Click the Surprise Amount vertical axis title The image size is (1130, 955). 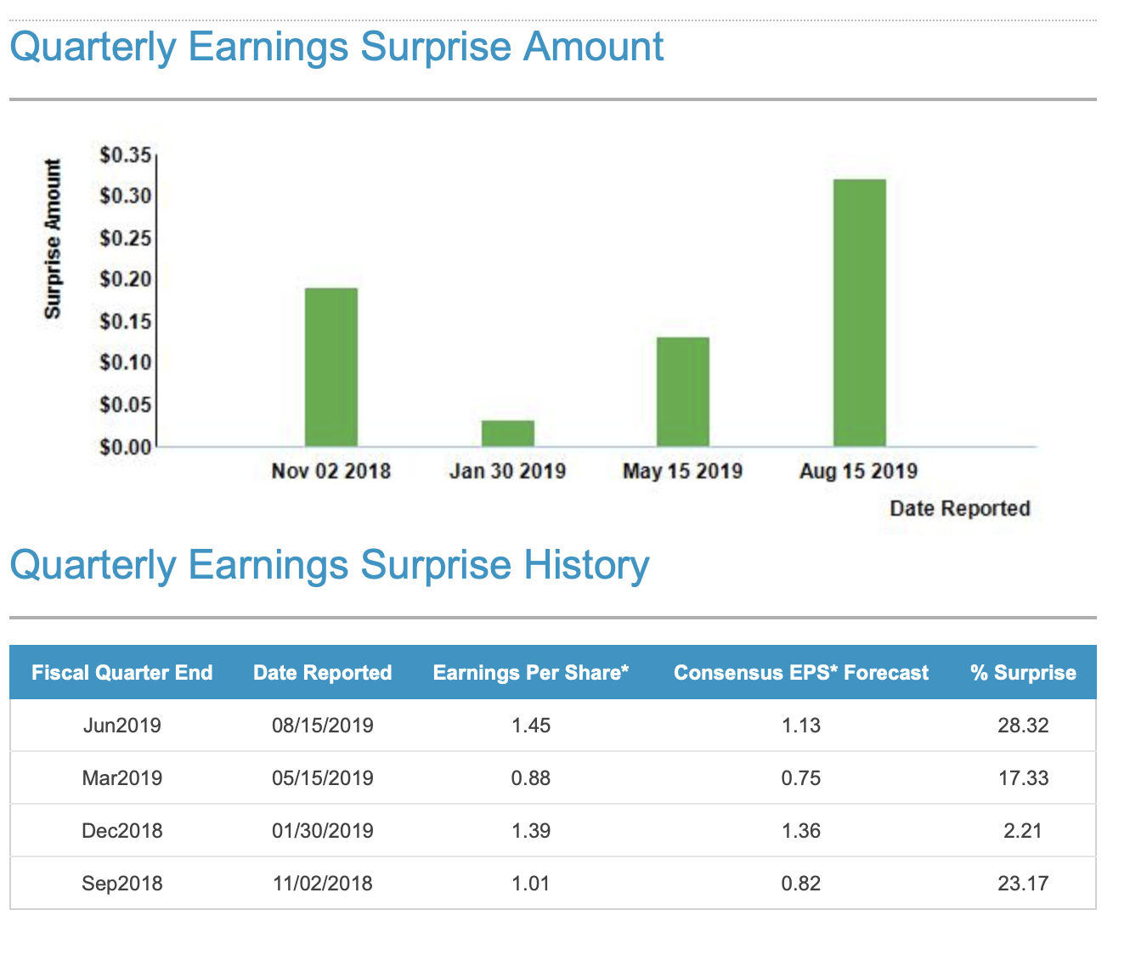[53, 239]
